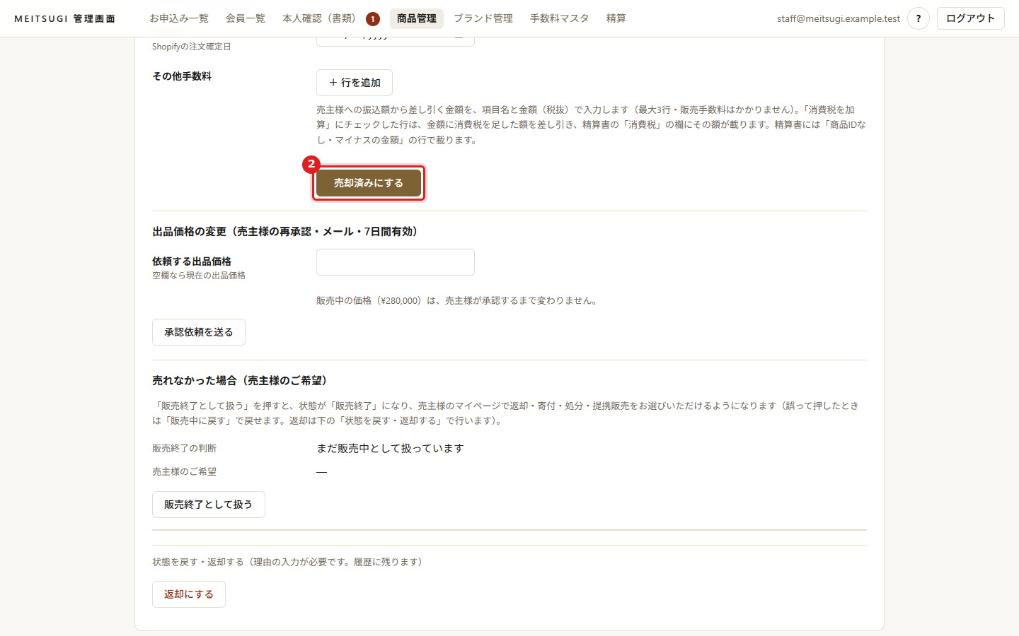This screenshot has width=1019, height=636.
Task: Go to the 会員一覧 tab
Action: pos(246,18)
